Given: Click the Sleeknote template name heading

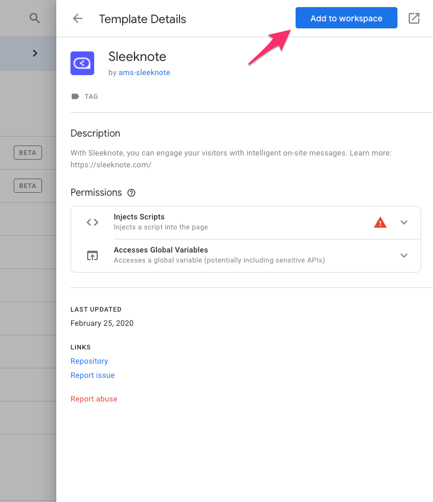Looking at the screenshot, I should [x=137, y=57].
